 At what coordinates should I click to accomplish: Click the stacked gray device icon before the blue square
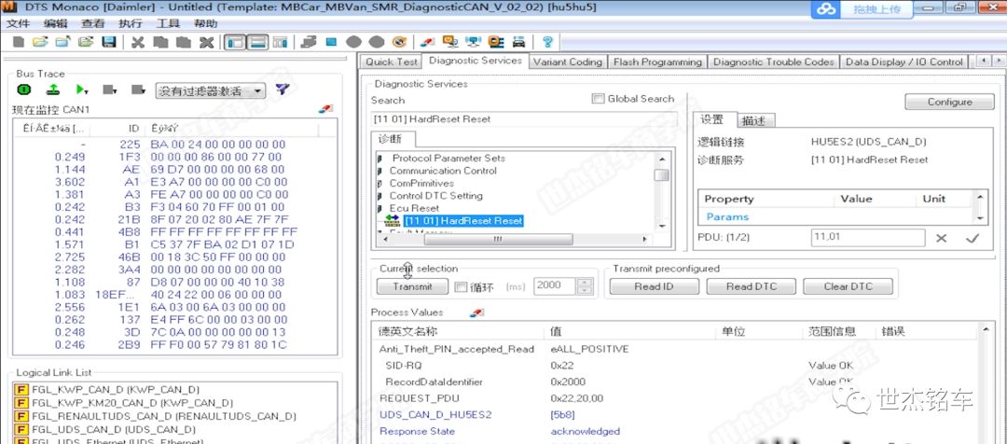click(x=310, y=42)
